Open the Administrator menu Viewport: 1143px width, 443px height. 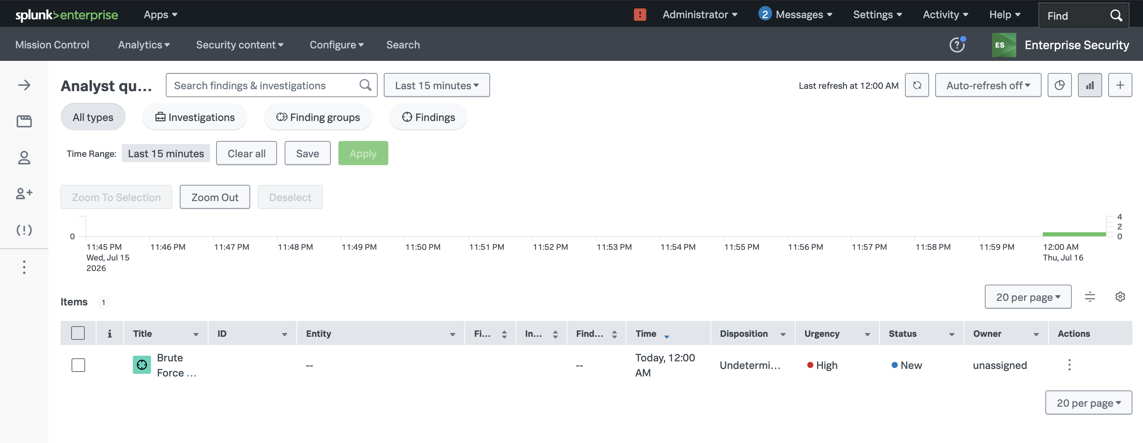click(700, 15)
